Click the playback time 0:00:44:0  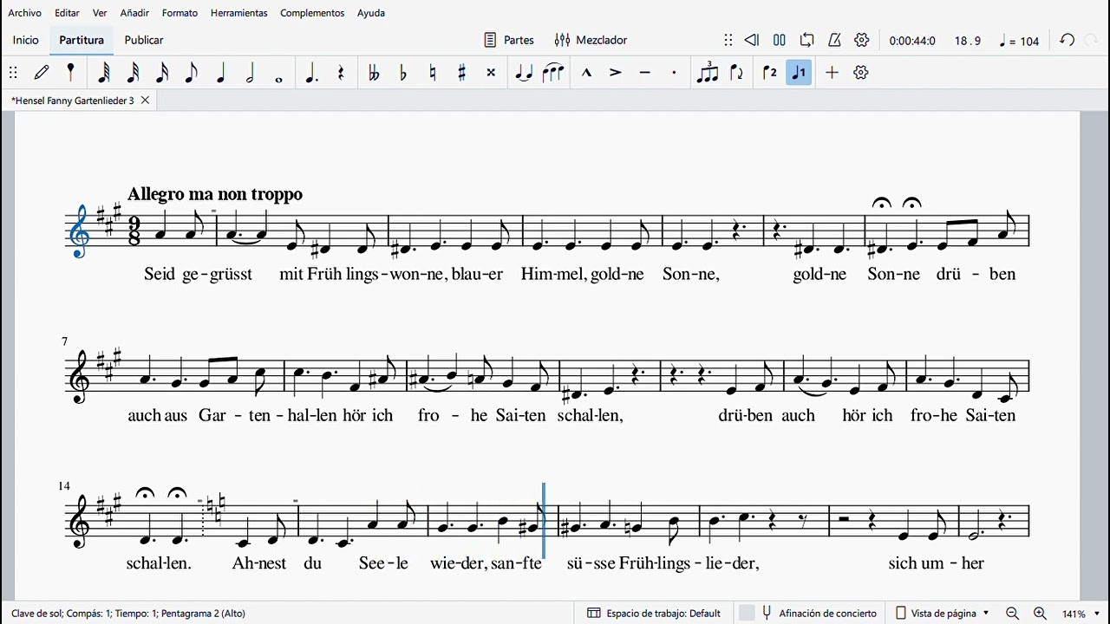912,41
